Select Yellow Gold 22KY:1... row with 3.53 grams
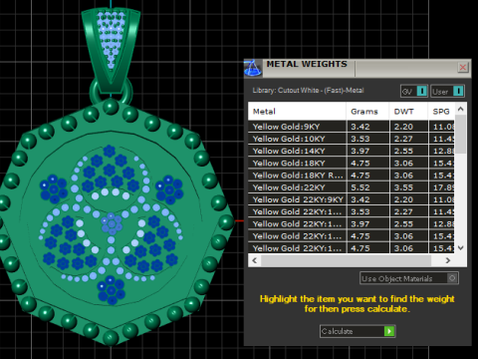The width and height of the screenshot is (478, 359). (x=352, y=211)
